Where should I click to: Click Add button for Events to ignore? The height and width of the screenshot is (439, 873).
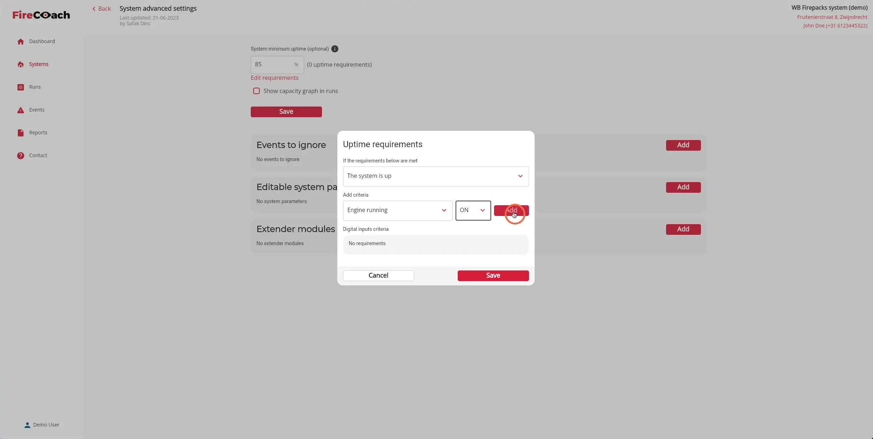click(683, 145)
